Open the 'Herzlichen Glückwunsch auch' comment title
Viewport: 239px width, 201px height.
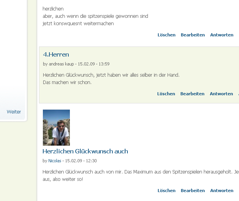[x=85, y=151]
